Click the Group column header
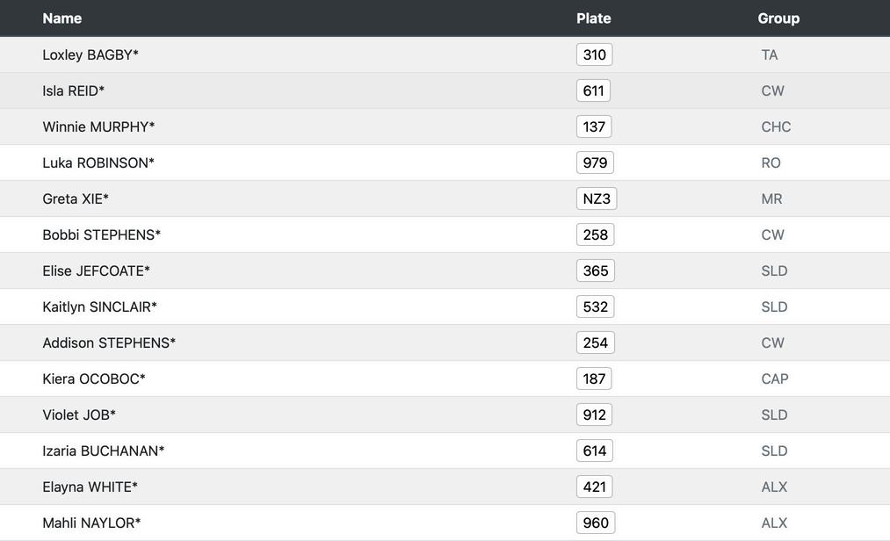The width and height of the screenshot is (890, 541). click(778, 18)
